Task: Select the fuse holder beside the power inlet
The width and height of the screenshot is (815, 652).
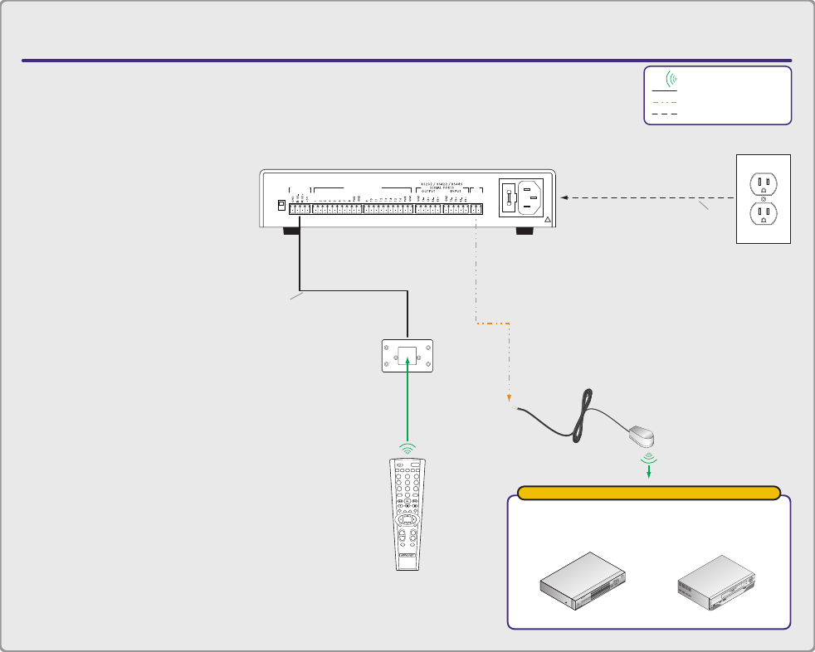Action: (x=508, y=198)
